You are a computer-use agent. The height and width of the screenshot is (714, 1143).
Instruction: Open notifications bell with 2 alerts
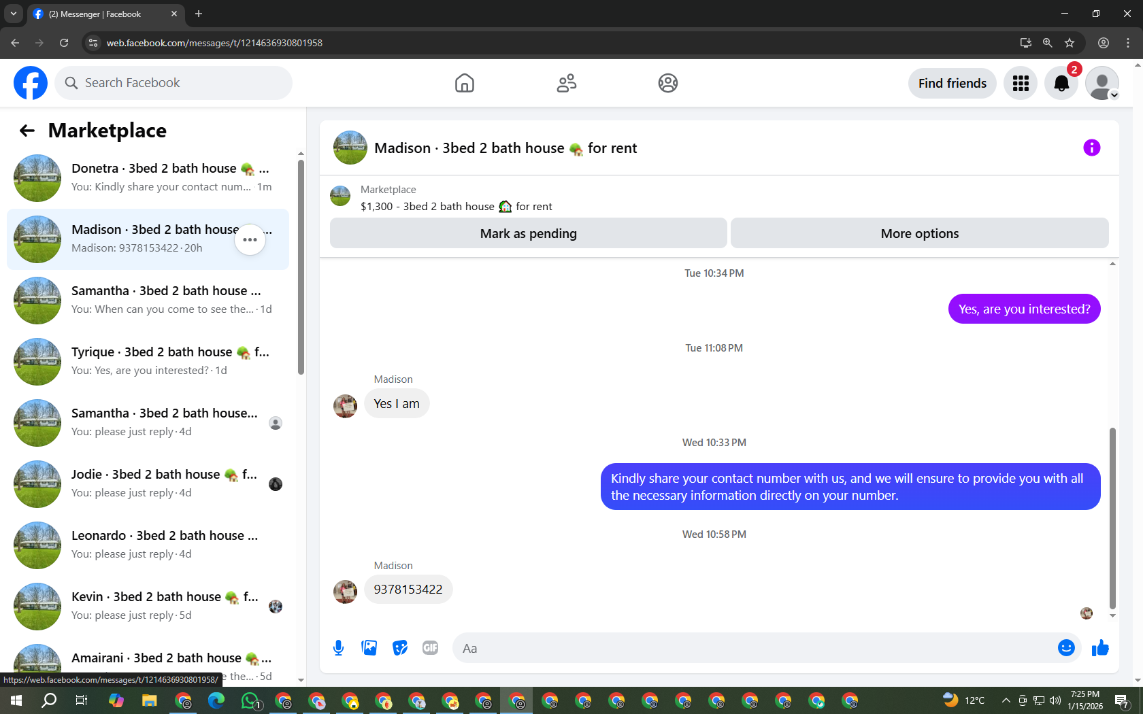(1061, 83)
